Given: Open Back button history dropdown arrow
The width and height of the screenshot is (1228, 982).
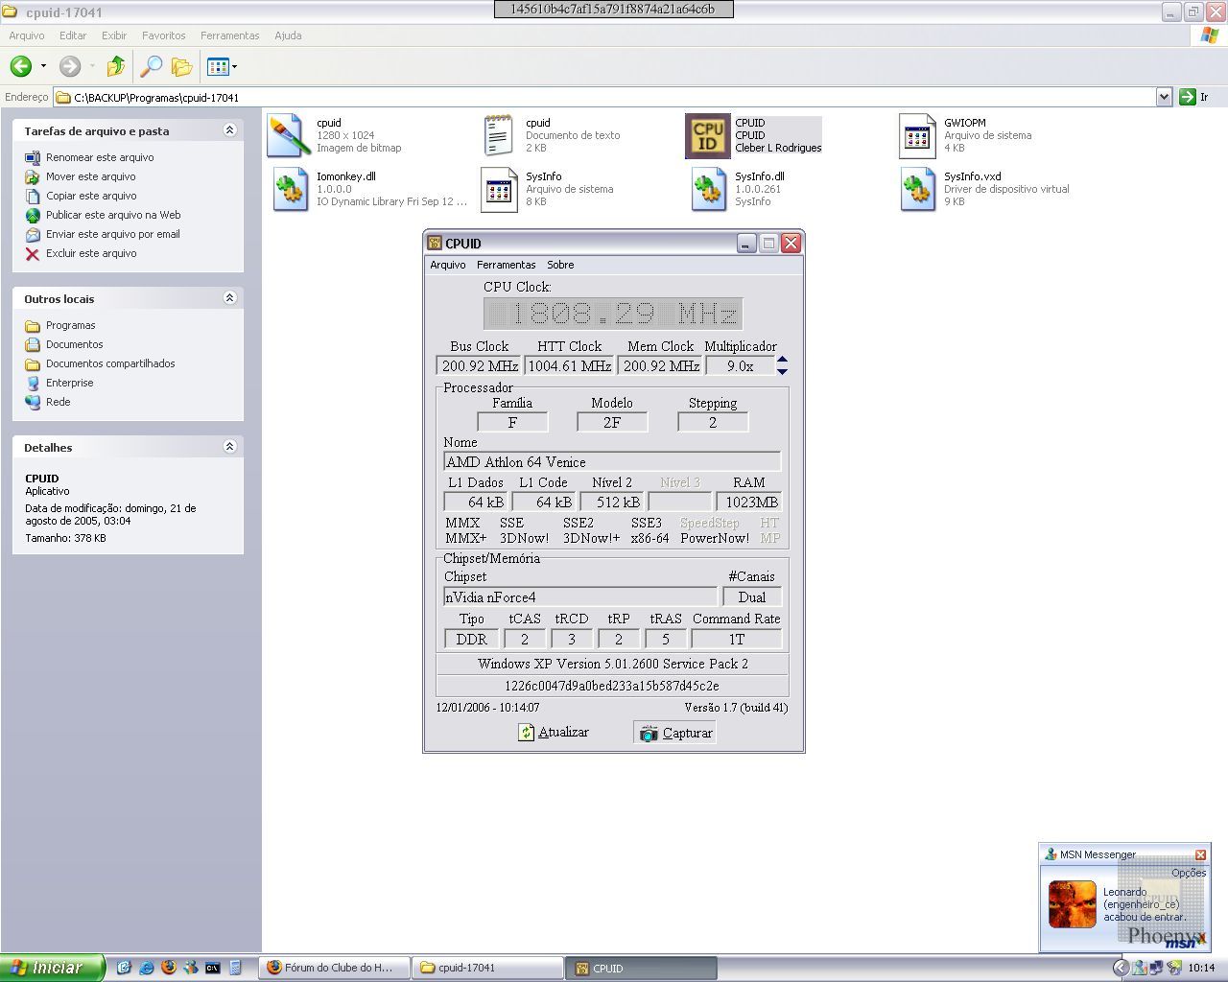Looking at the screenshot, I should pos(43,66).
